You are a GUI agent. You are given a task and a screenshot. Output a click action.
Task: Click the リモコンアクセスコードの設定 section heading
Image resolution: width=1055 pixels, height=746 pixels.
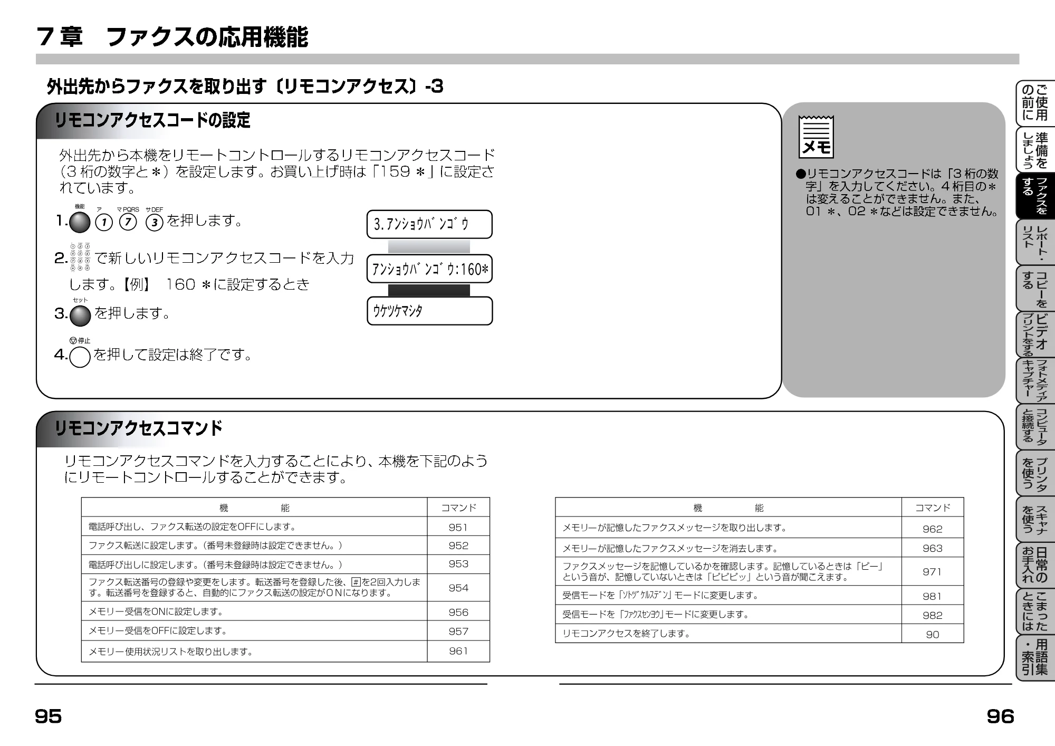pyautogui.click(x=152, y=120)
